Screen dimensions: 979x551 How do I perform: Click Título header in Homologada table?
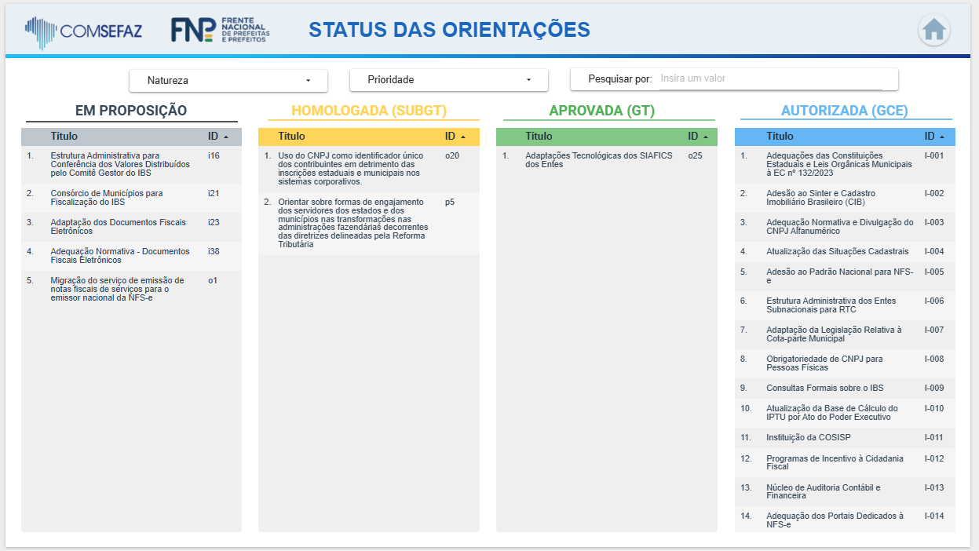pyautogui.click(x=291, y=137)
